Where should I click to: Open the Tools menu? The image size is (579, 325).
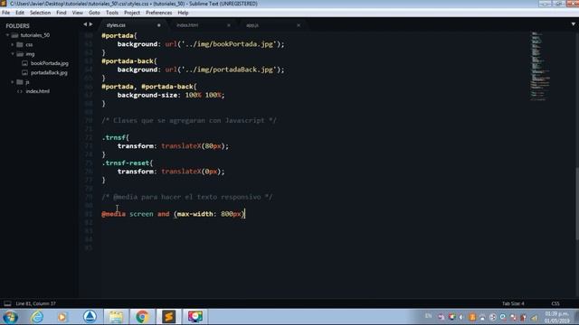112,13
